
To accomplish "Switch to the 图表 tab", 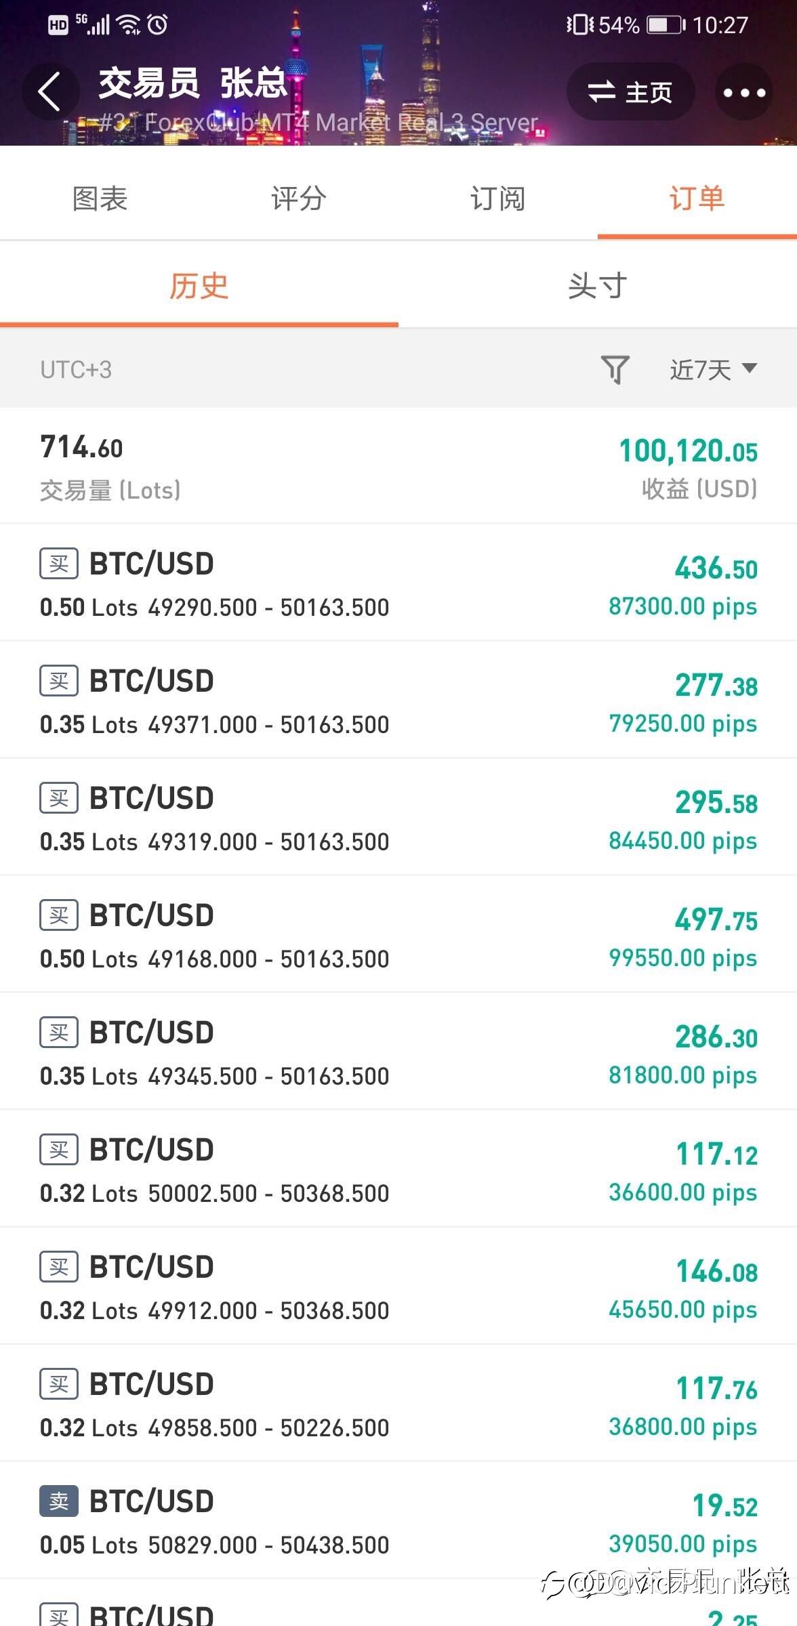I will [100, 199].
